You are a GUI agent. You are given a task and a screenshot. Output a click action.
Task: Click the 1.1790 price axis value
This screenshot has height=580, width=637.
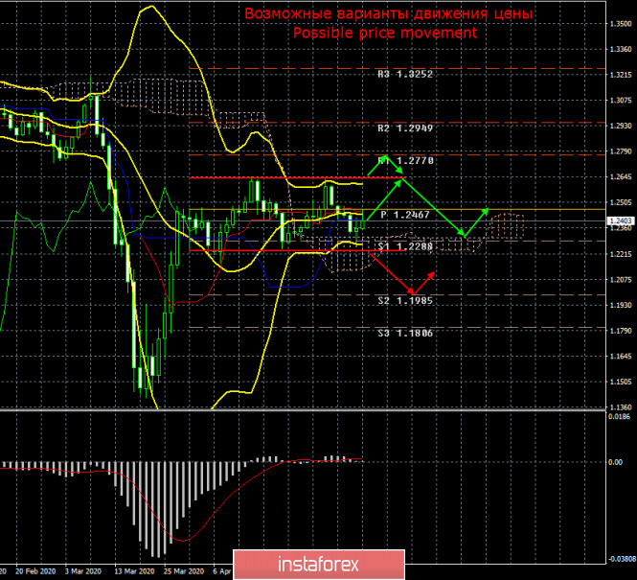[x=621, y=331]
